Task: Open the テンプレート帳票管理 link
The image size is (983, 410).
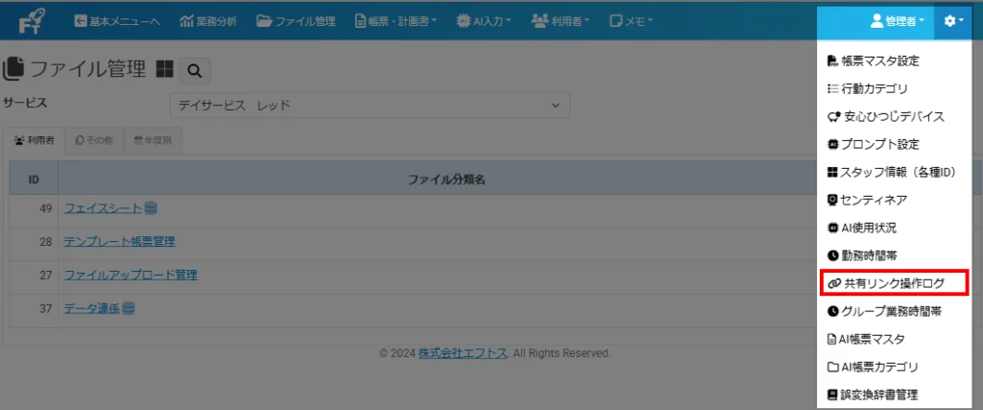Action: tap(120, 241)
